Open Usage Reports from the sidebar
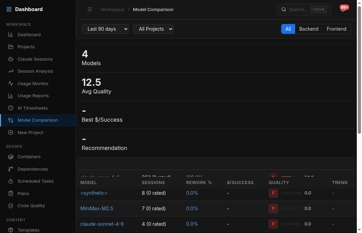Viewport: 362px width, 233px height. click(33, 96)
